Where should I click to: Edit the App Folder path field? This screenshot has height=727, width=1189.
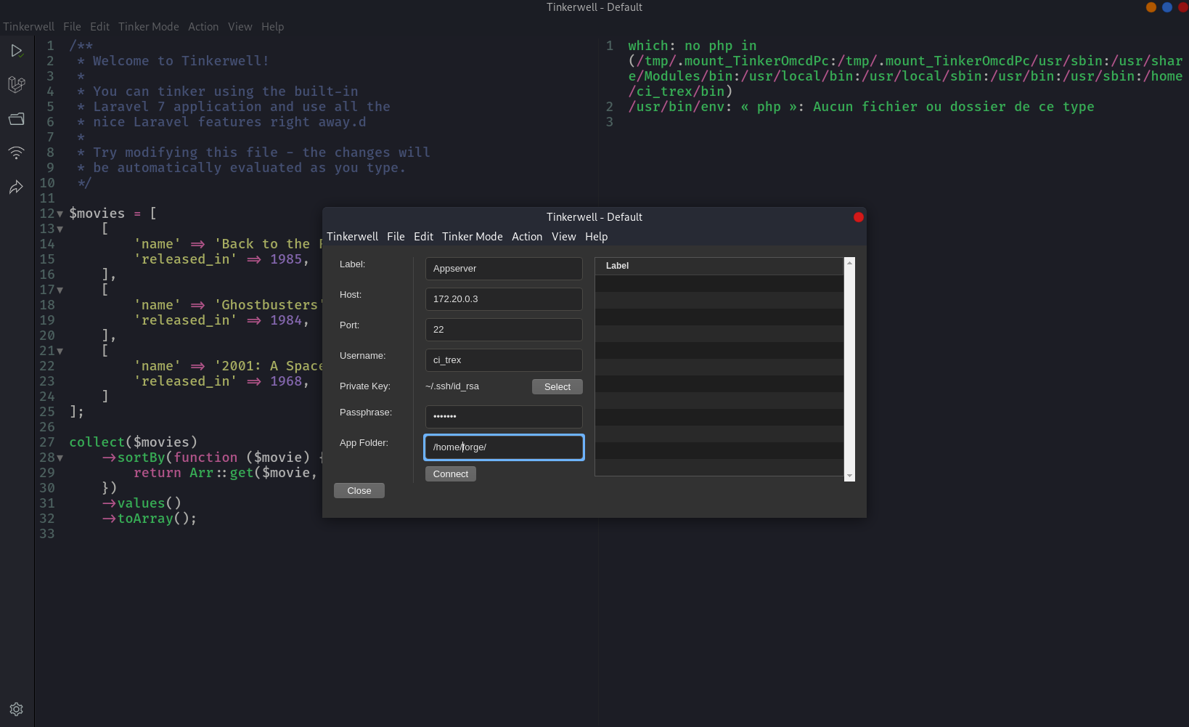pyautogui.click(x=504, y=447)
